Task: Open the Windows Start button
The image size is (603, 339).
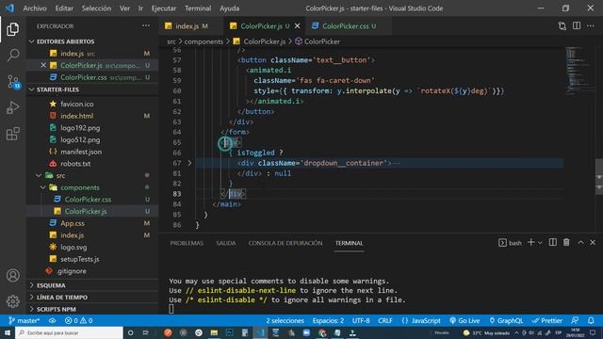Action: [x=8, y=332]
